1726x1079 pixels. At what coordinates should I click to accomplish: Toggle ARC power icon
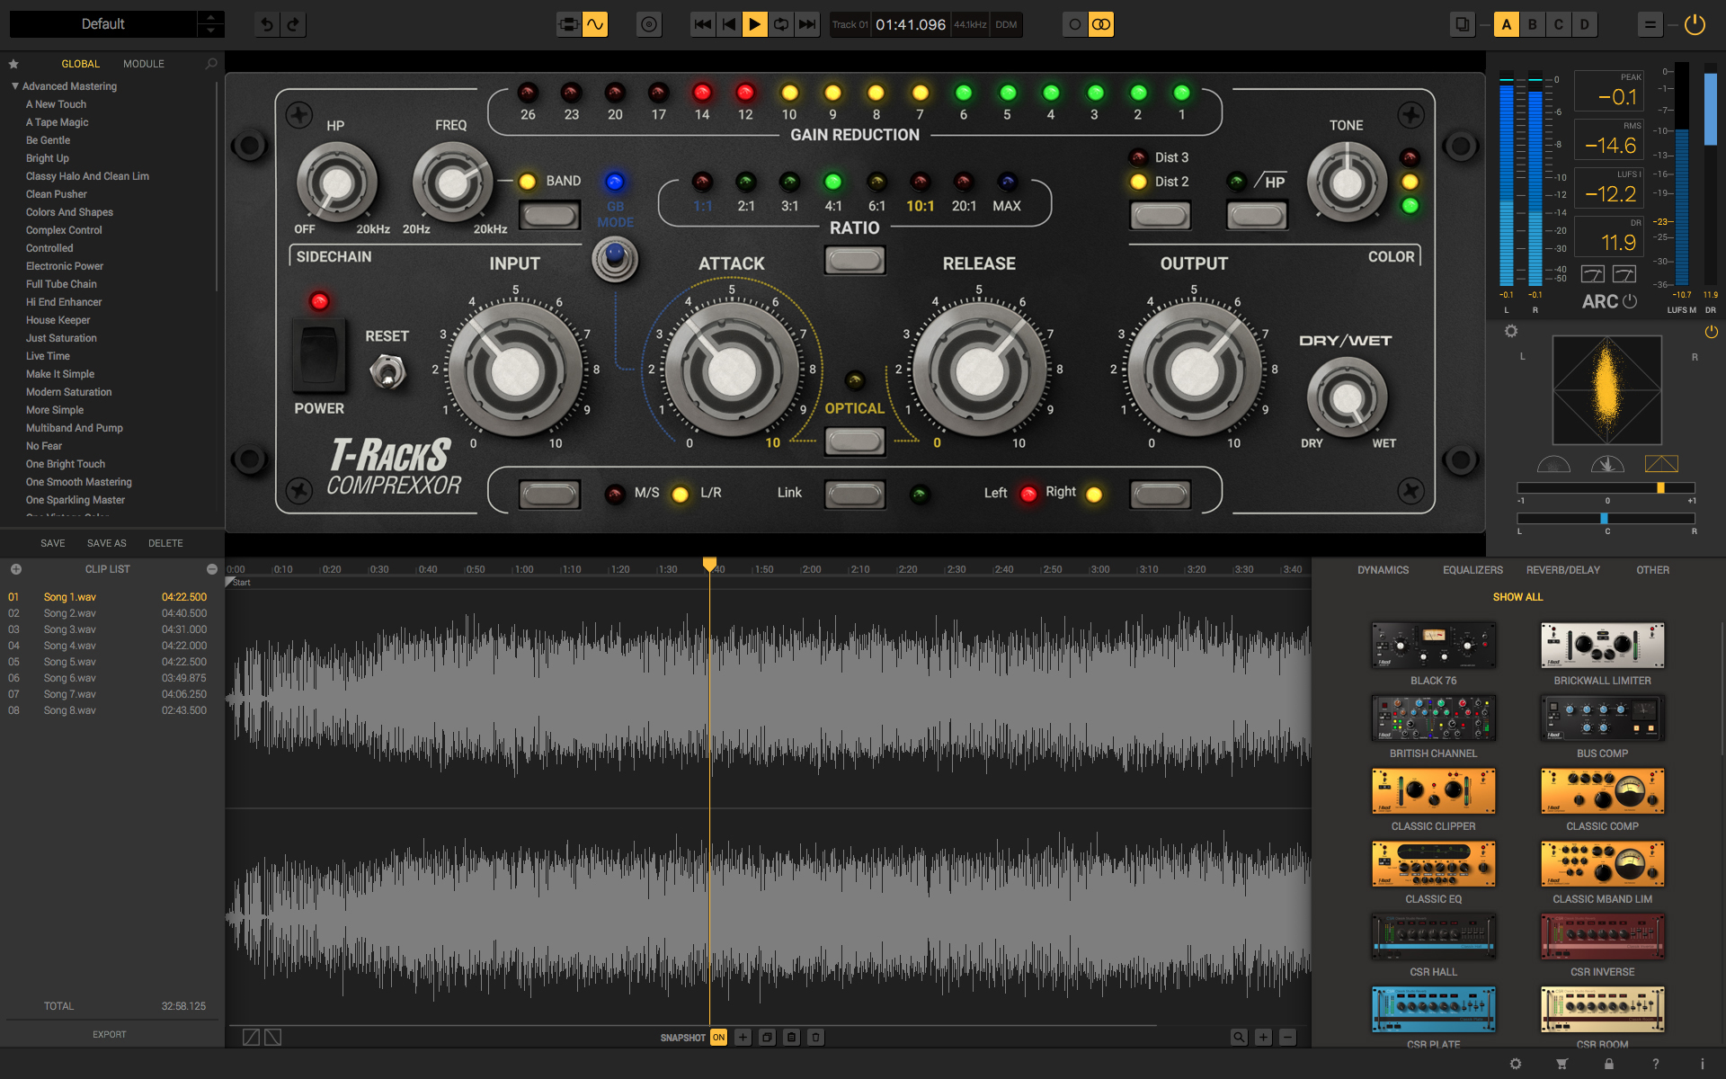[1630, 301]
